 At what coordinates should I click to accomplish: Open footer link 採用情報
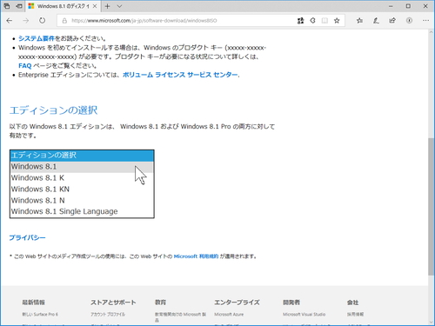pyautogui.click(x=355, y=315)
